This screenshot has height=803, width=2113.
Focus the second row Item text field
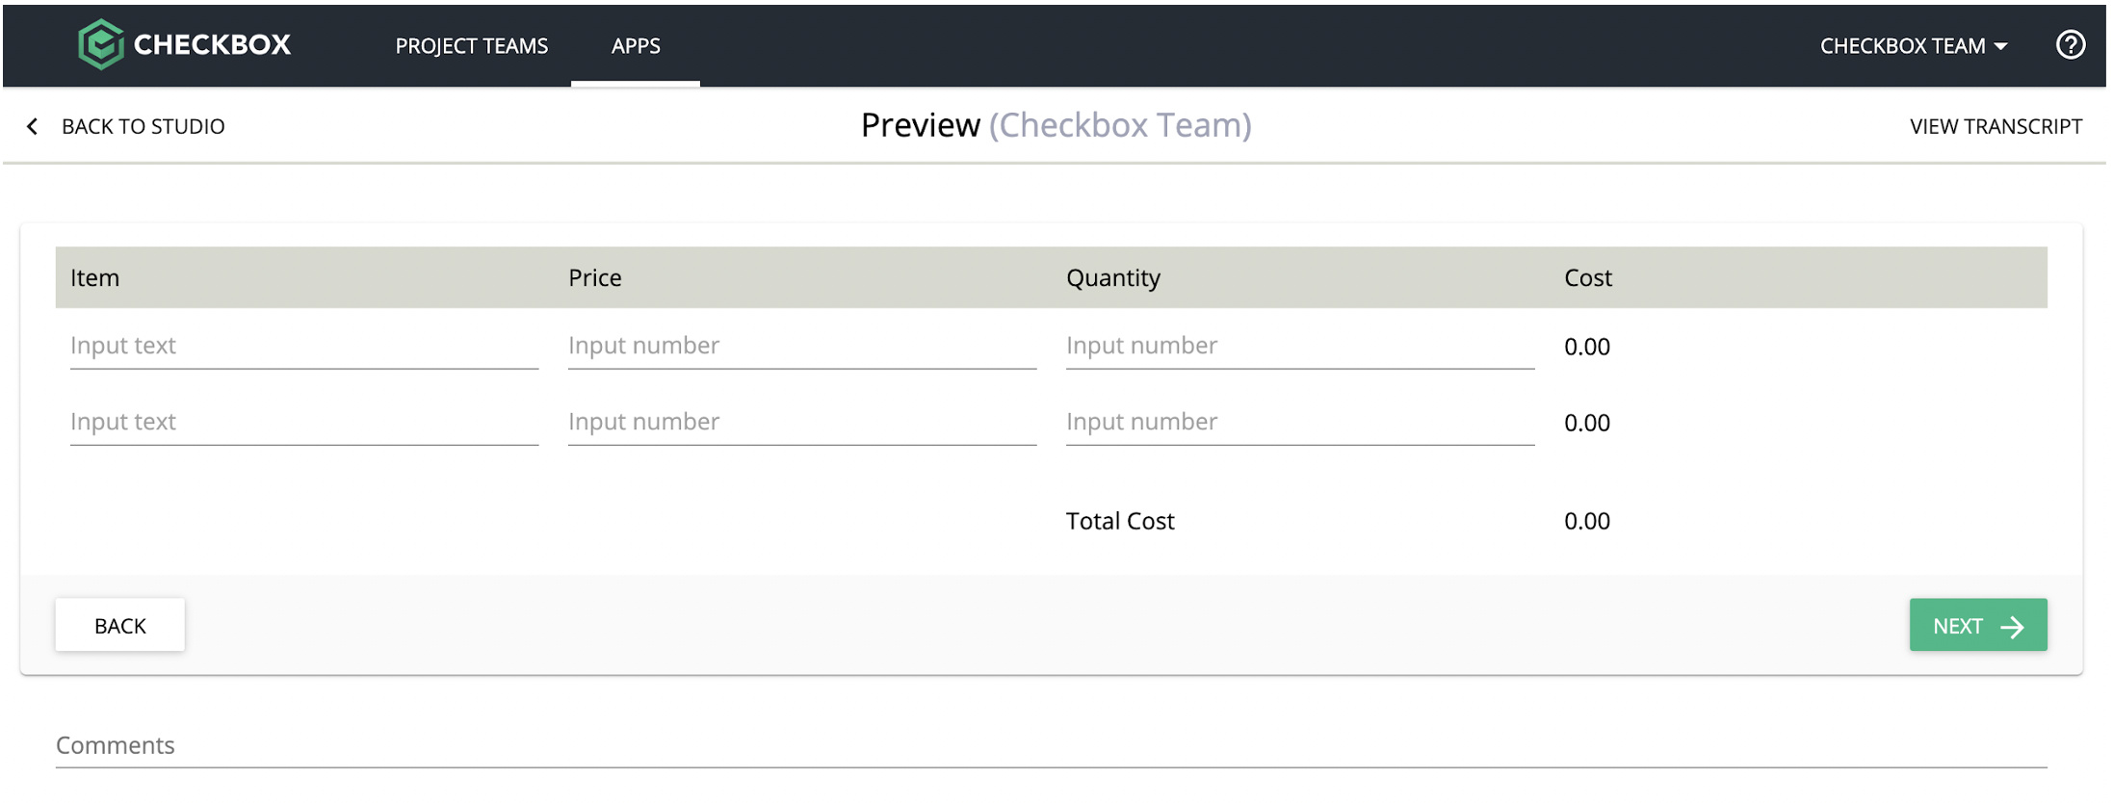(x=304, y=422)
